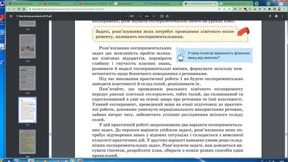Viewport: 288px width, 162px height.
Task: Click the zoom percentage field
Action: (147, 16)
